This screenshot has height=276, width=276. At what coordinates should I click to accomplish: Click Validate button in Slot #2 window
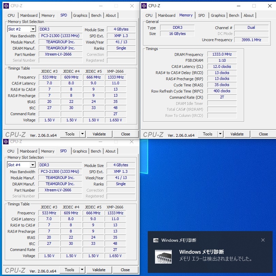pos(99,134)
